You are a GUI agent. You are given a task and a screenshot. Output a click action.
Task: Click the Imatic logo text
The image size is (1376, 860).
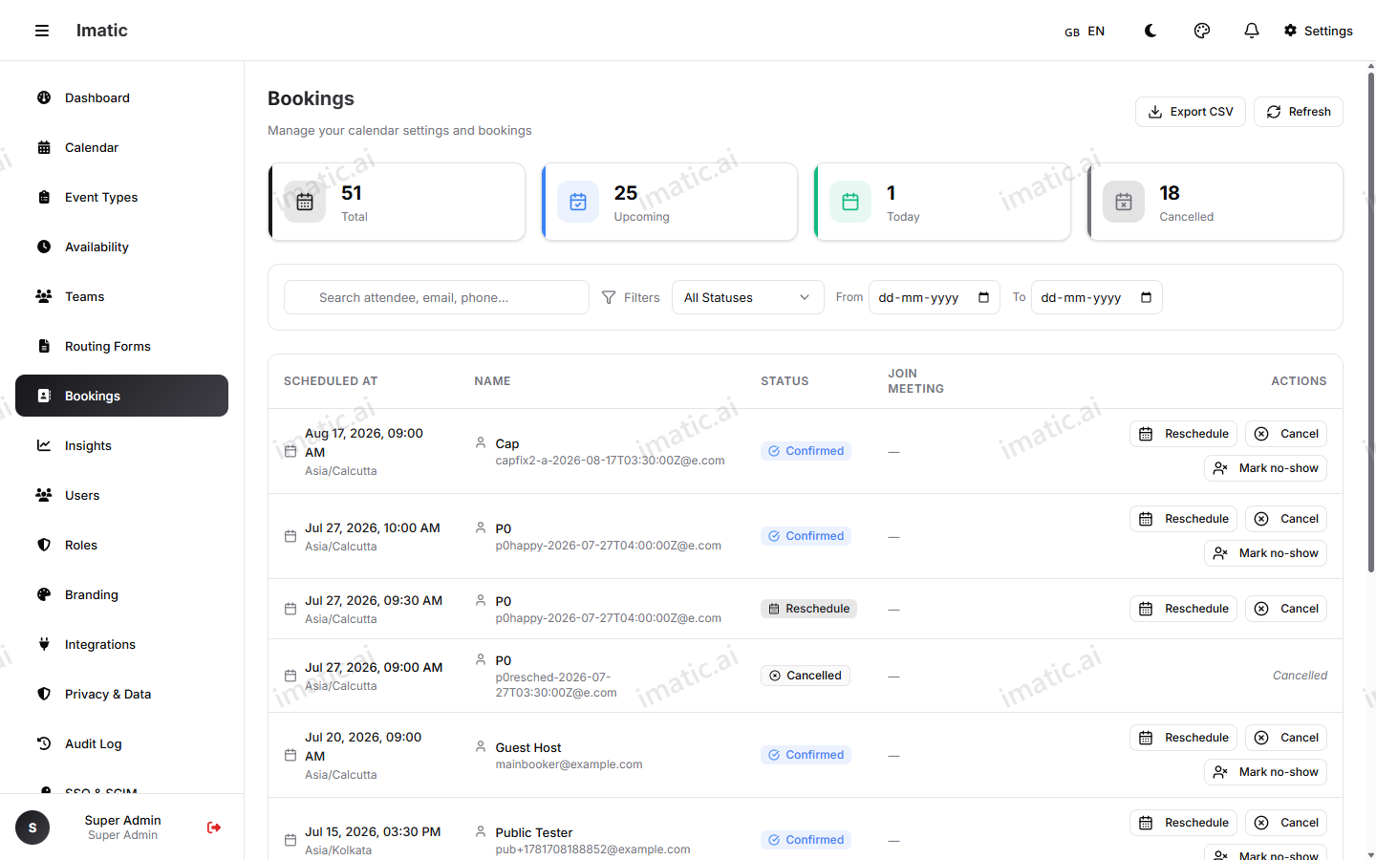point(102,31)
